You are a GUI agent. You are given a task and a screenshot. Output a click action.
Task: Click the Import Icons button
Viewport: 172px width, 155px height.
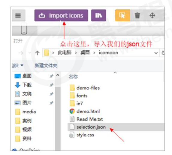pyautogui.click(x=61, y=16)
